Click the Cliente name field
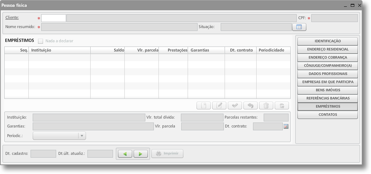371x174 pixels. [181, 18]
